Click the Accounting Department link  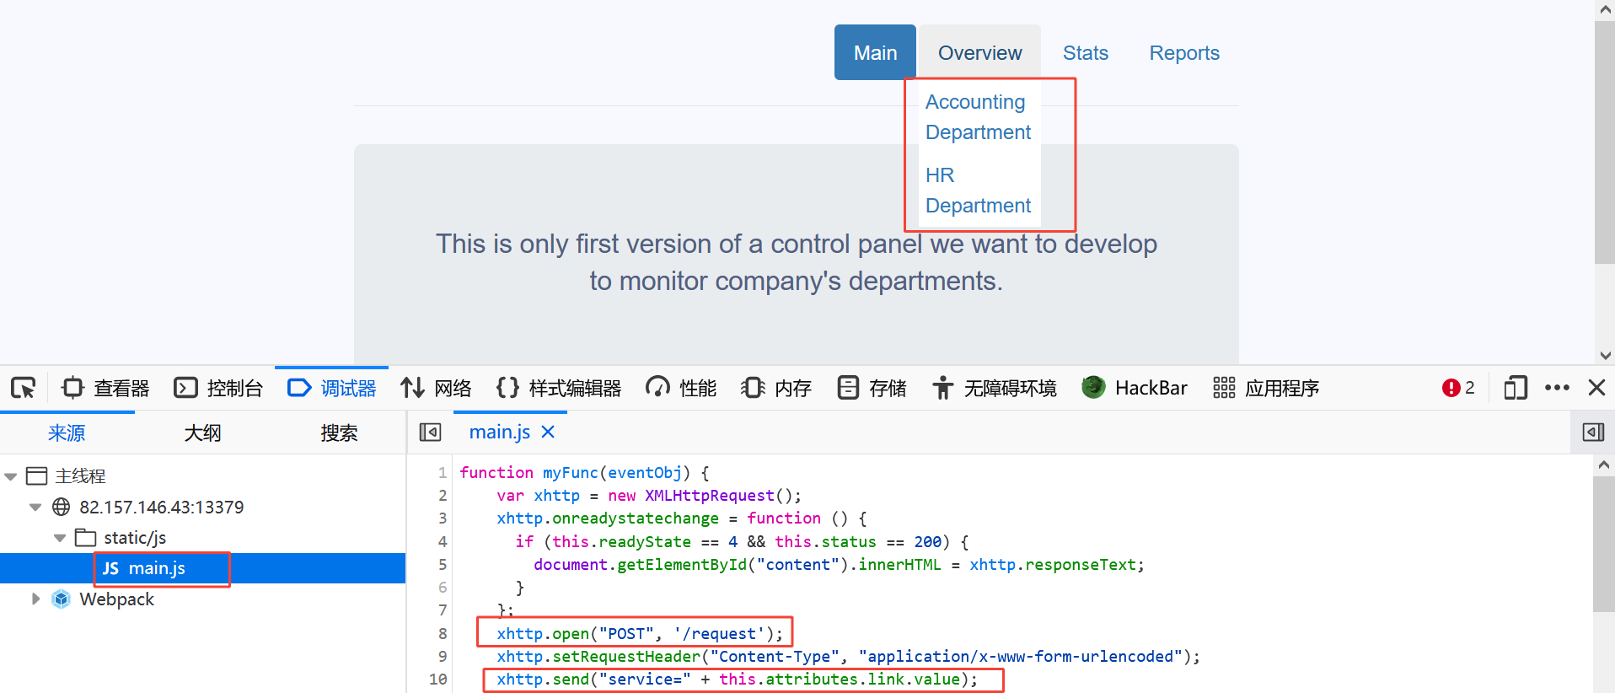978,117
